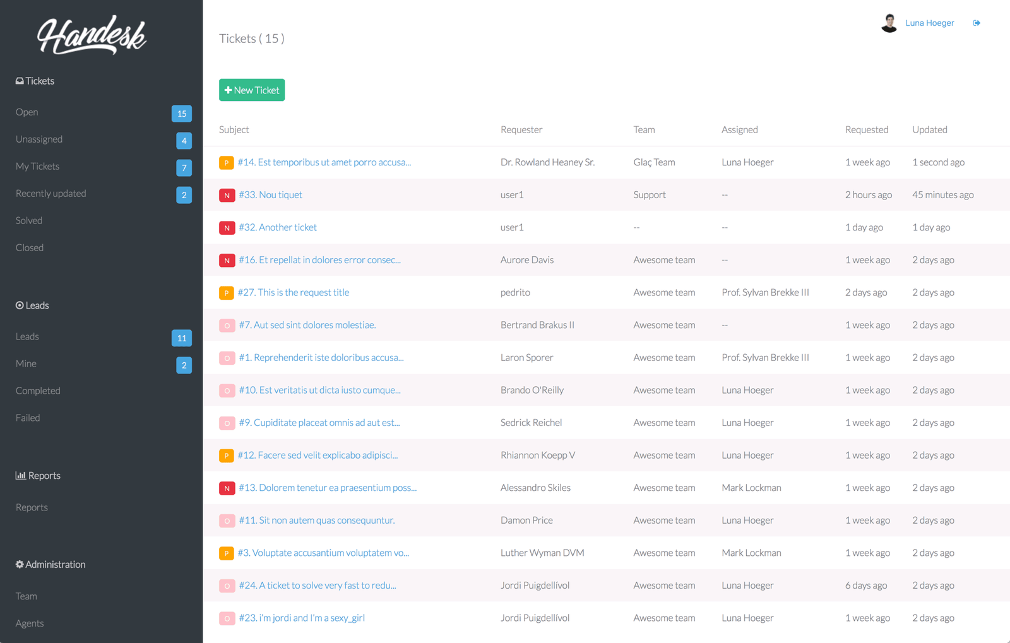
Task: Open Completed under the Leads section
Action: 37,390
